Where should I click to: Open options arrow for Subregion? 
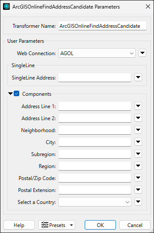pos(138,154)
